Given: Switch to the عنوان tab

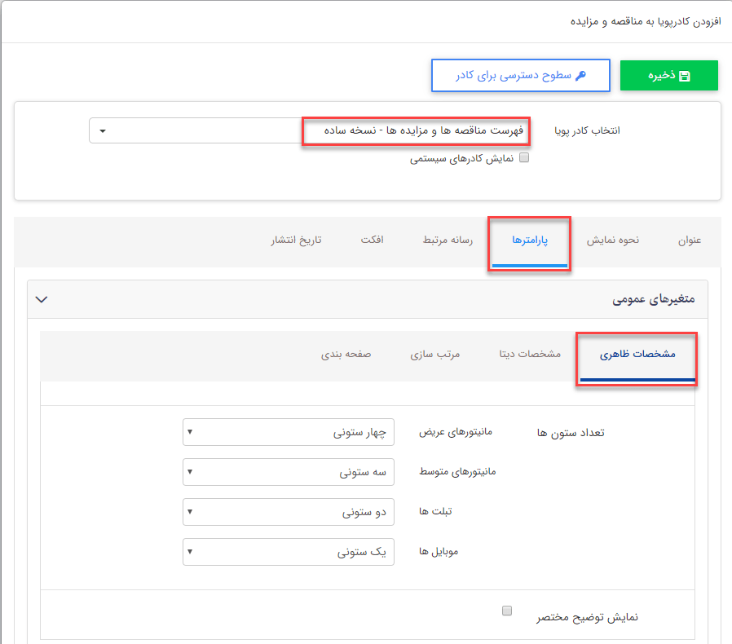Looking at the screenshot, I should [690, 240].
